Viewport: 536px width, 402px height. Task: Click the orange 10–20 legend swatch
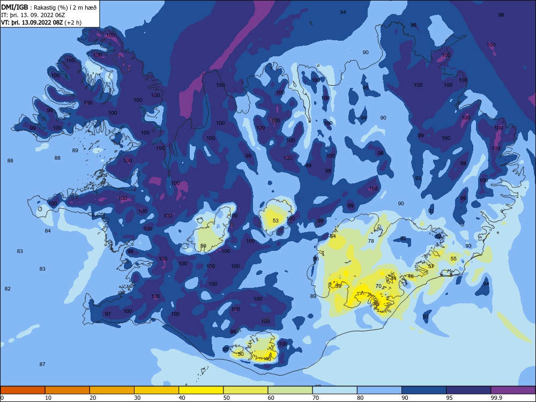point(68,390)
